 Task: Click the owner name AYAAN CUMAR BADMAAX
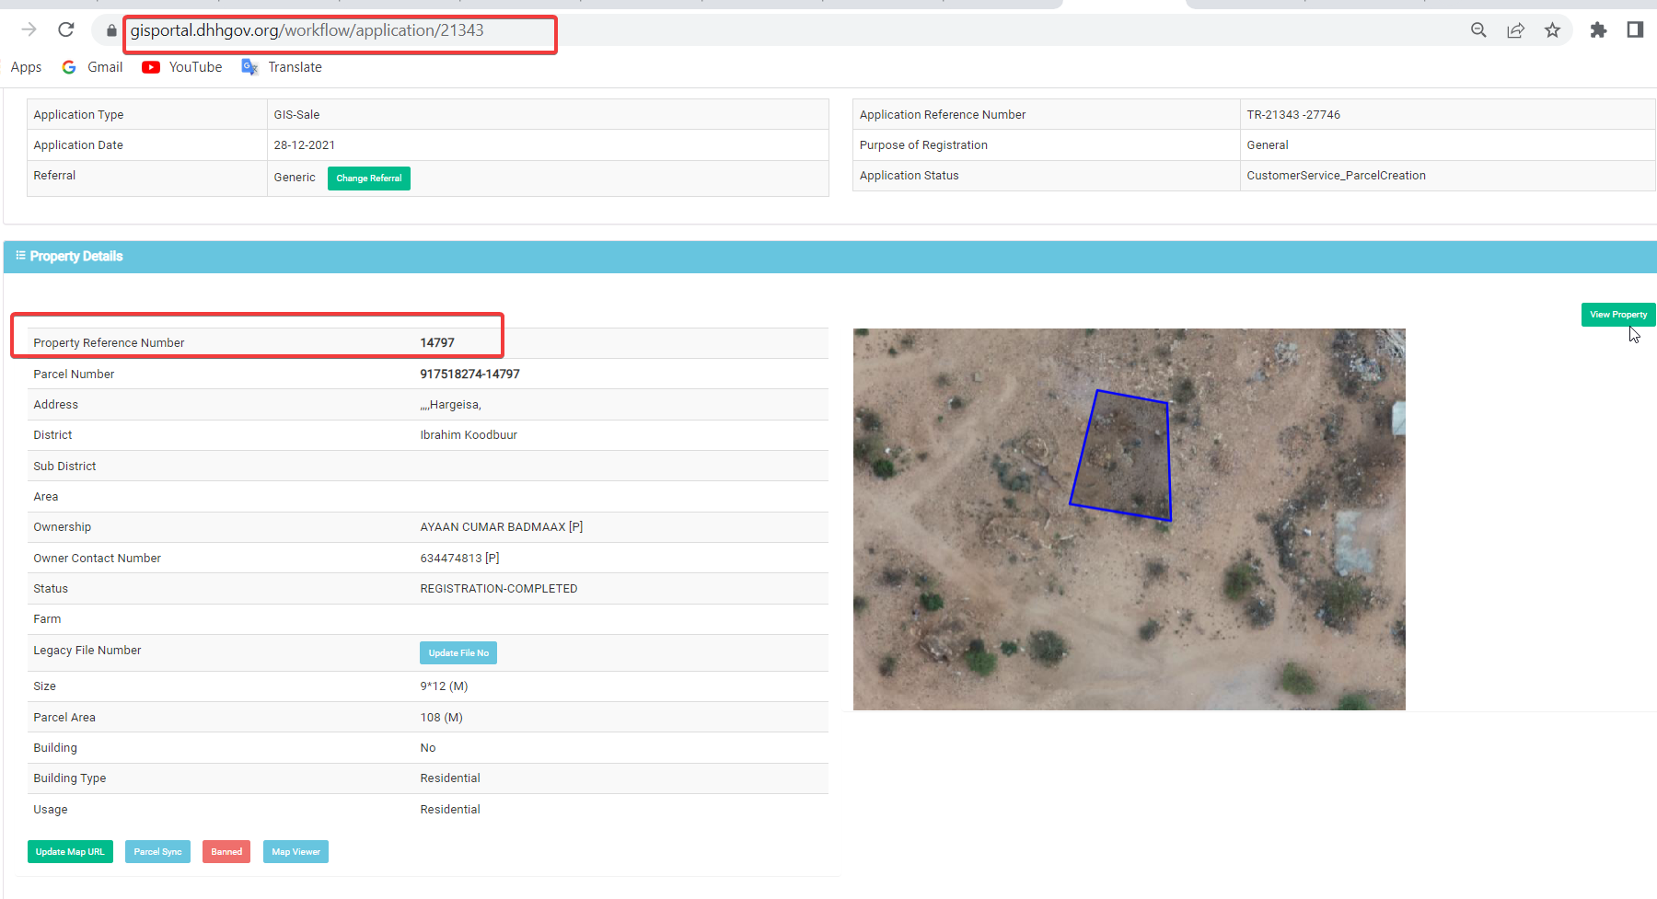pyautogui.click(x=502, y=527)
